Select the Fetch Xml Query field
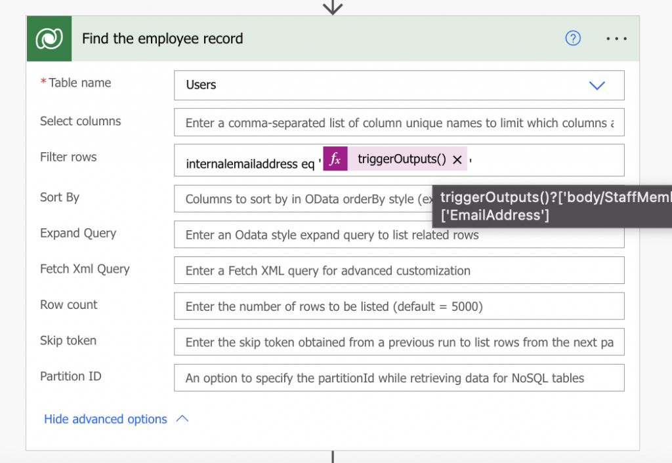The width and height of the screenshot is (672, 463). pyautogui.click(x=399, y=270)
